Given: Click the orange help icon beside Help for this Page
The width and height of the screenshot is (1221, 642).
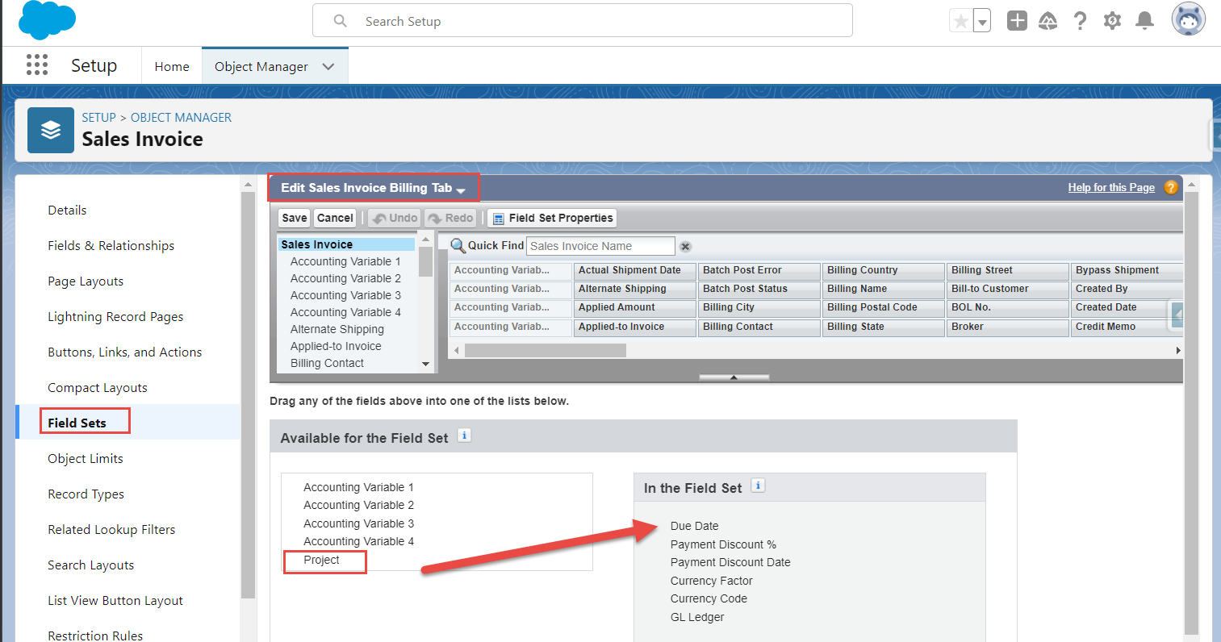Looking at the screenshot, I should [1171, 187].
